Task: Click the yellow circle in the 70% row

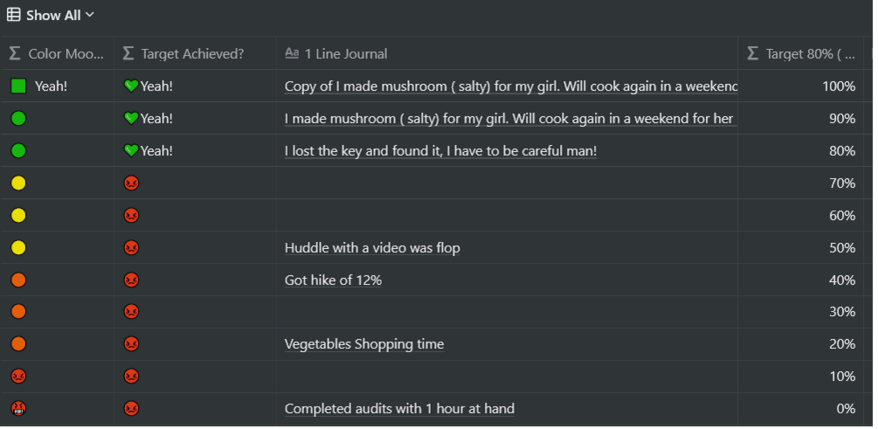Action: 18,183
